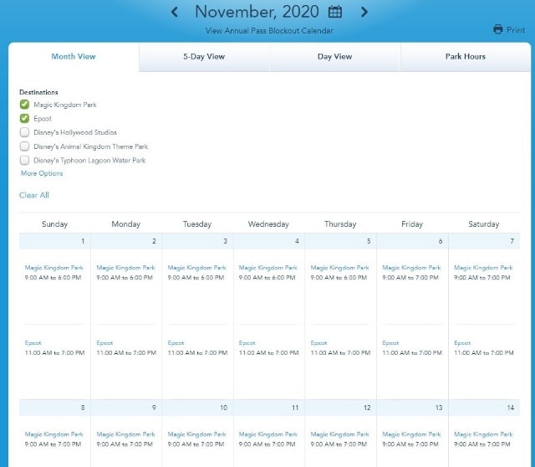Switch to the Month View tab
This screenshot has height=467, width=535.
coord(74,57)
